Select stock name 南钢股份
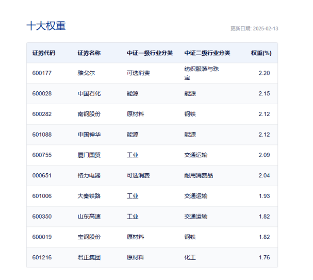Image resolution: width=313 pixels, height=280 pixels. (x=89, y=114)
